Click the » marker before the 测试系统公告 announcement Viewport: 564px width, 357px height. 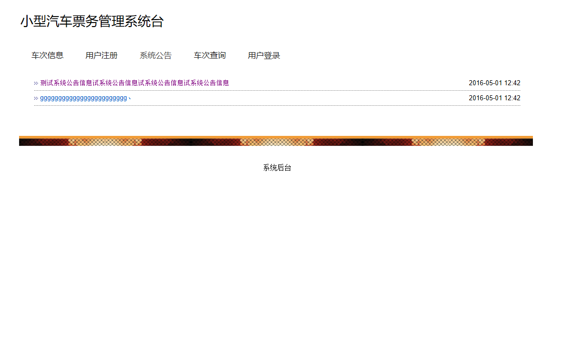point(35,83)
